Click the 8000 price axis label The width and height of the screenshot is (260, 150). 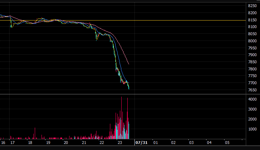click(252, 41)
